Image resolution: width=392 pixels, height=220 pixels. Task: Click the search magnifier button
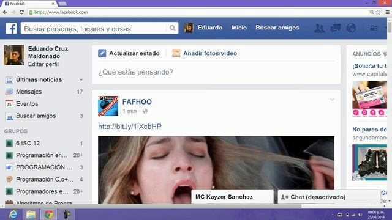tap(172, 28)
